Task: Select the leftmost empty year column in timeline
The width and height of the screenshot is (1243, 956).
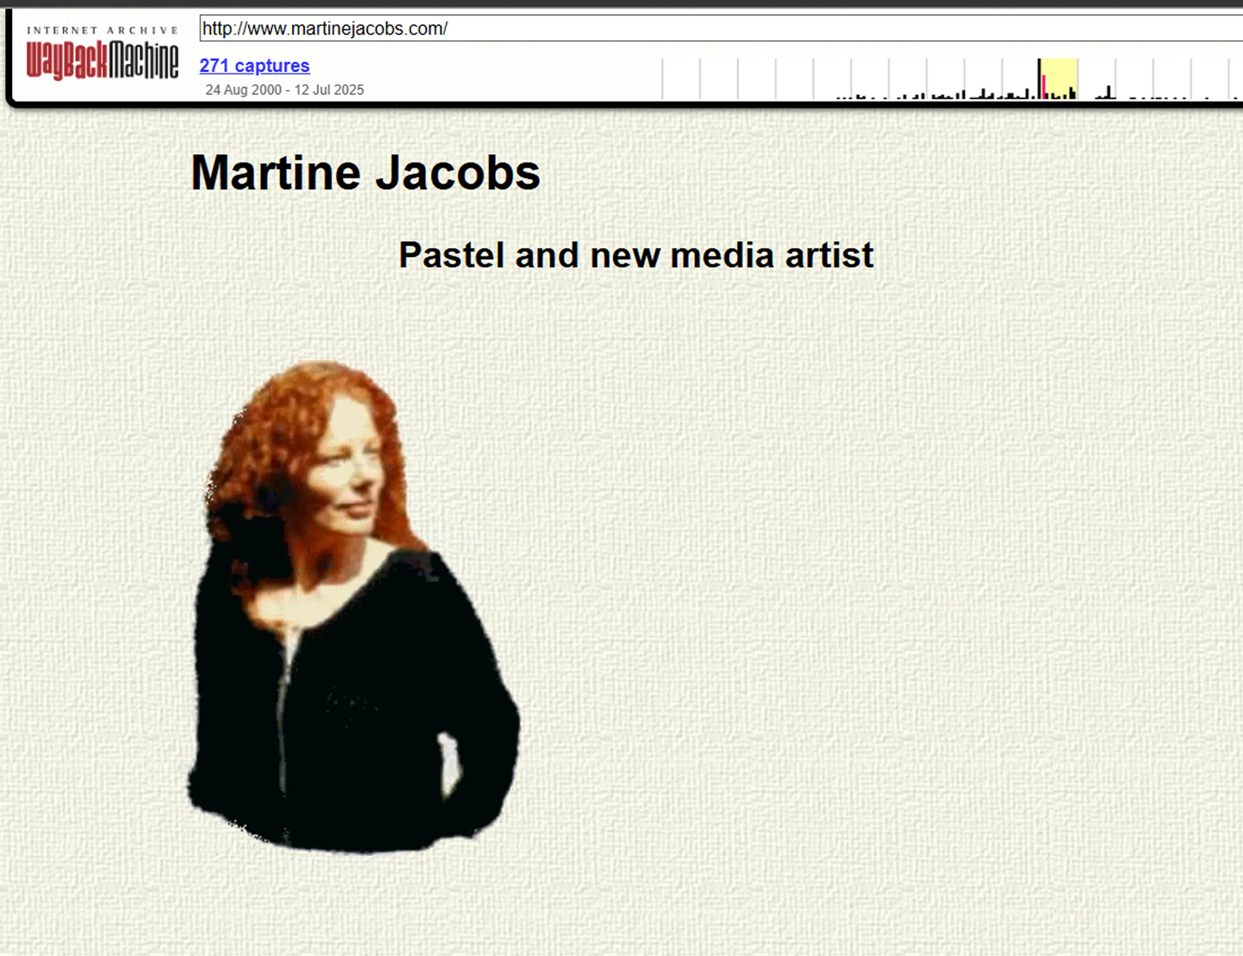Action: pos(681,78)
